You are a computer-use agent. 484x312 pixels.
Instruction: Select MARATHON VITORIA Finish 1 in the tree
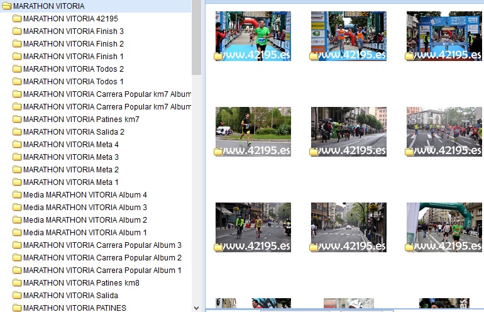tap(73, 57)
